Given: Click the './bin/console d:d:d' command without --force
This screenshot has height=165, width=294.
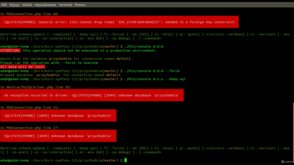Looking at the screenshot, I should pyautogui.click(x=144, y=46).
